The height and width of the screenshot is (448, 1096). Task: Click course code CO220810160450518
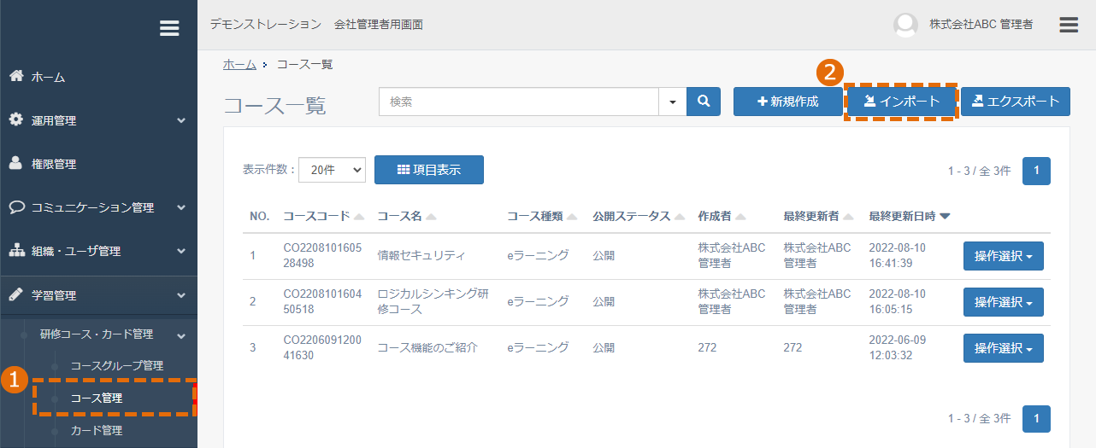(x=322, y=302)
